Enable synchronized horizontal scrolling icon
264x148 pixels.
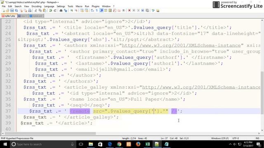coord(86,11)
